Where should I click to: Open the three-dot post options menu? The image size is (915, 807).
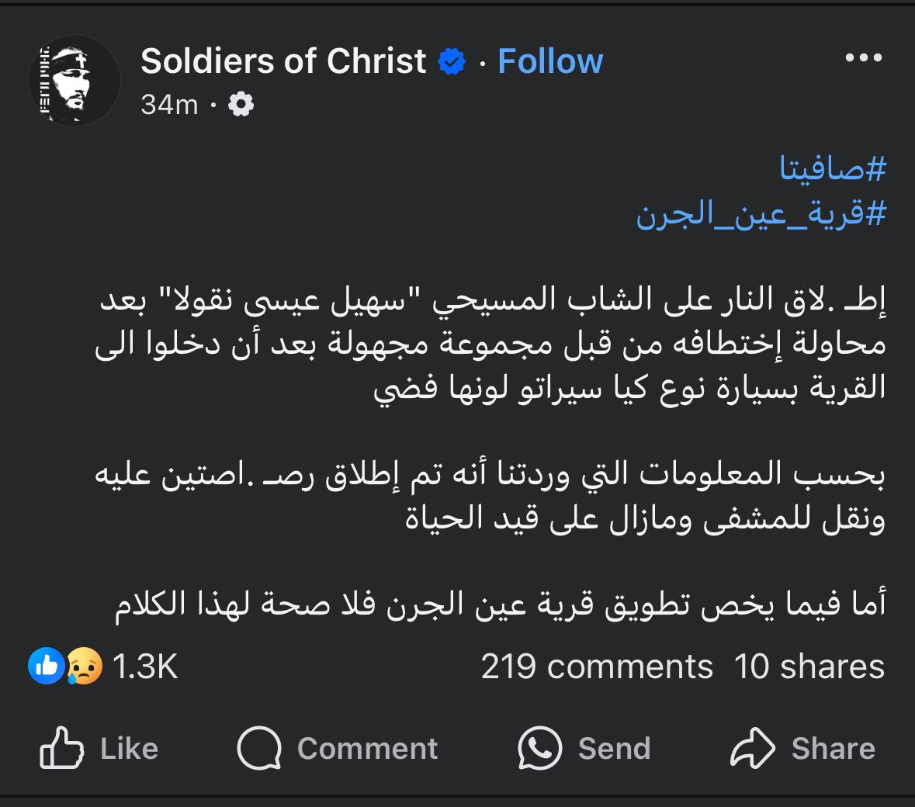click(x=863, y=58)
